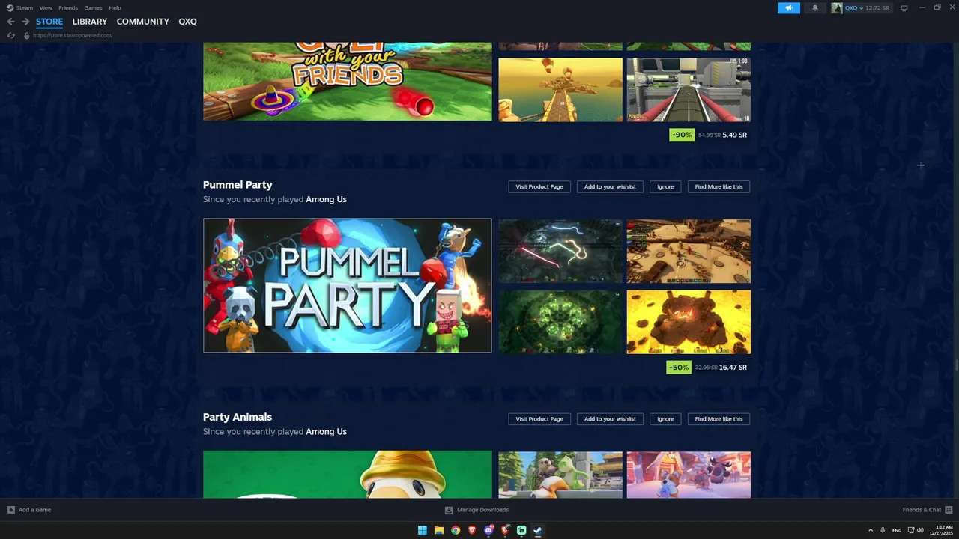Open Party Animals forest screenshot

(x=560, y=475)
